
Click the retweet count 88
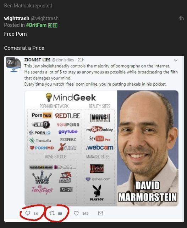[x=60, y=214]
